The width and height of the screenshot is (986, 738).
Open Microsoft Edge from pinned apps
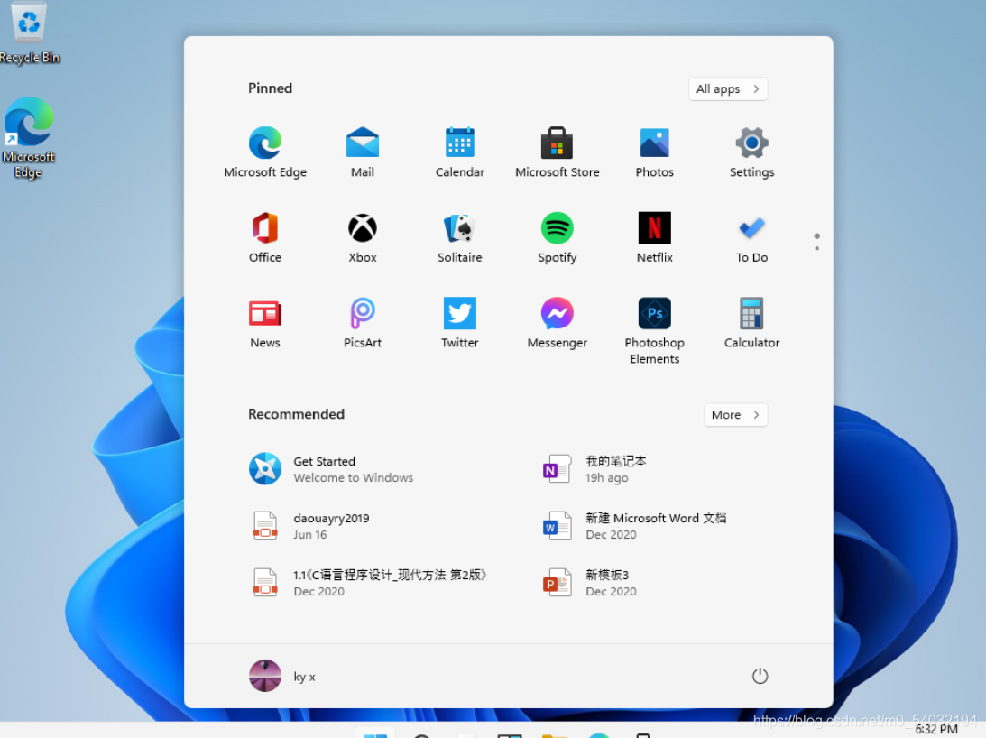click(264, 152)
